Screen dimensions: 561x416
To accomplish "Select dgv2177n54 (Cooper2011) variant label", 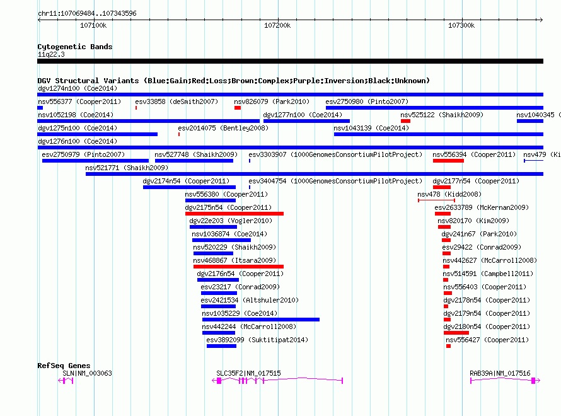I will click(x=476, y=181).
